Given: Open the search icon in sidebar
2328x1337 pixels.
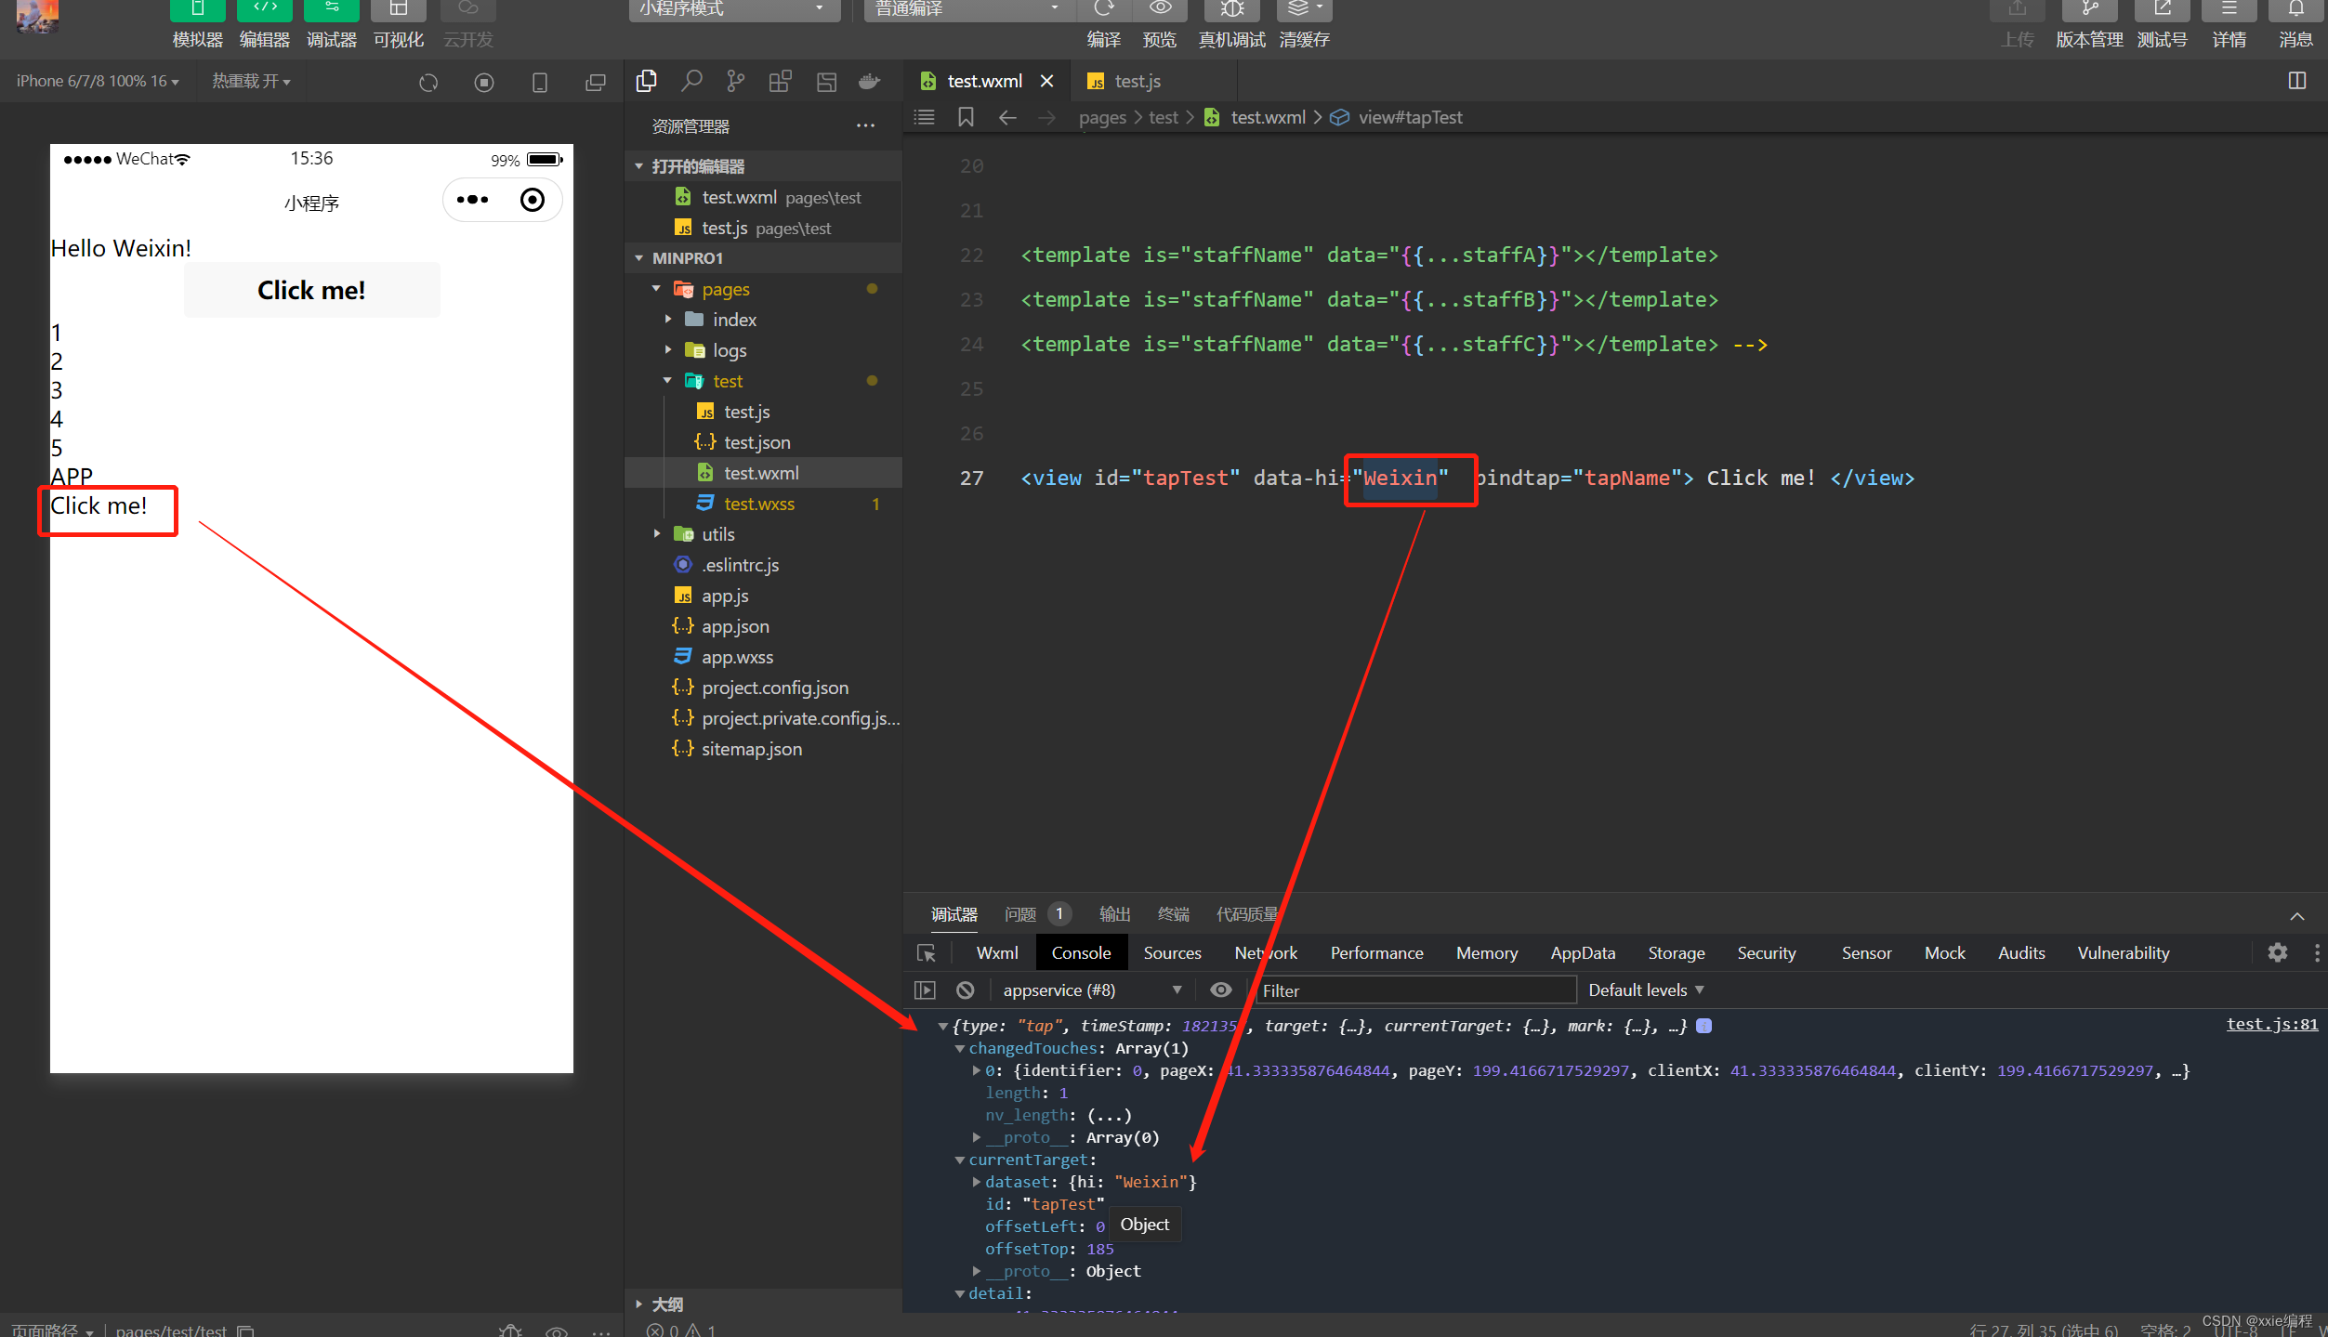Looking at the screenshot, I should (691, 82).
